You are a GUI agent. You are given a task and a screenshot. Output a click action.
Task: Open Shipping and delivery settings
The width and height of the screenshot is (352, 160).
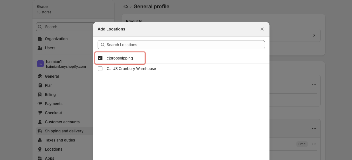(64, 131)
